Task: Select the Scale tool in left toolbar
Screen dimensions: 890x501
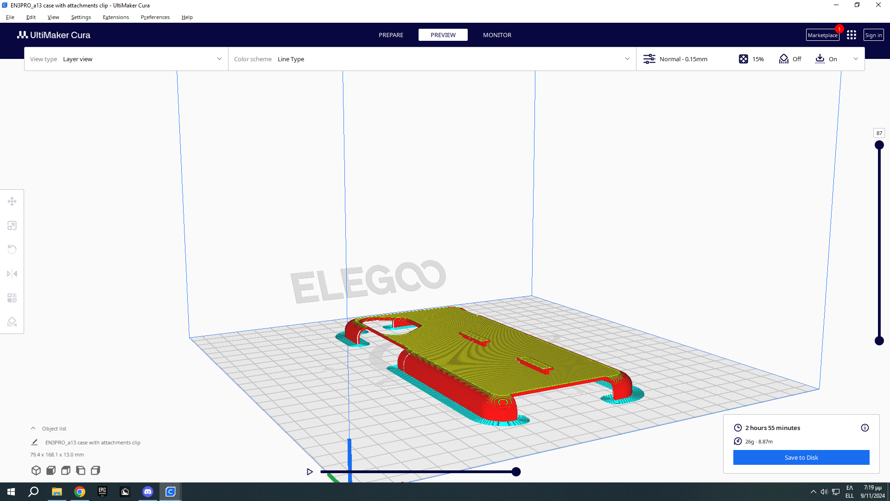Action: (12, 225)
